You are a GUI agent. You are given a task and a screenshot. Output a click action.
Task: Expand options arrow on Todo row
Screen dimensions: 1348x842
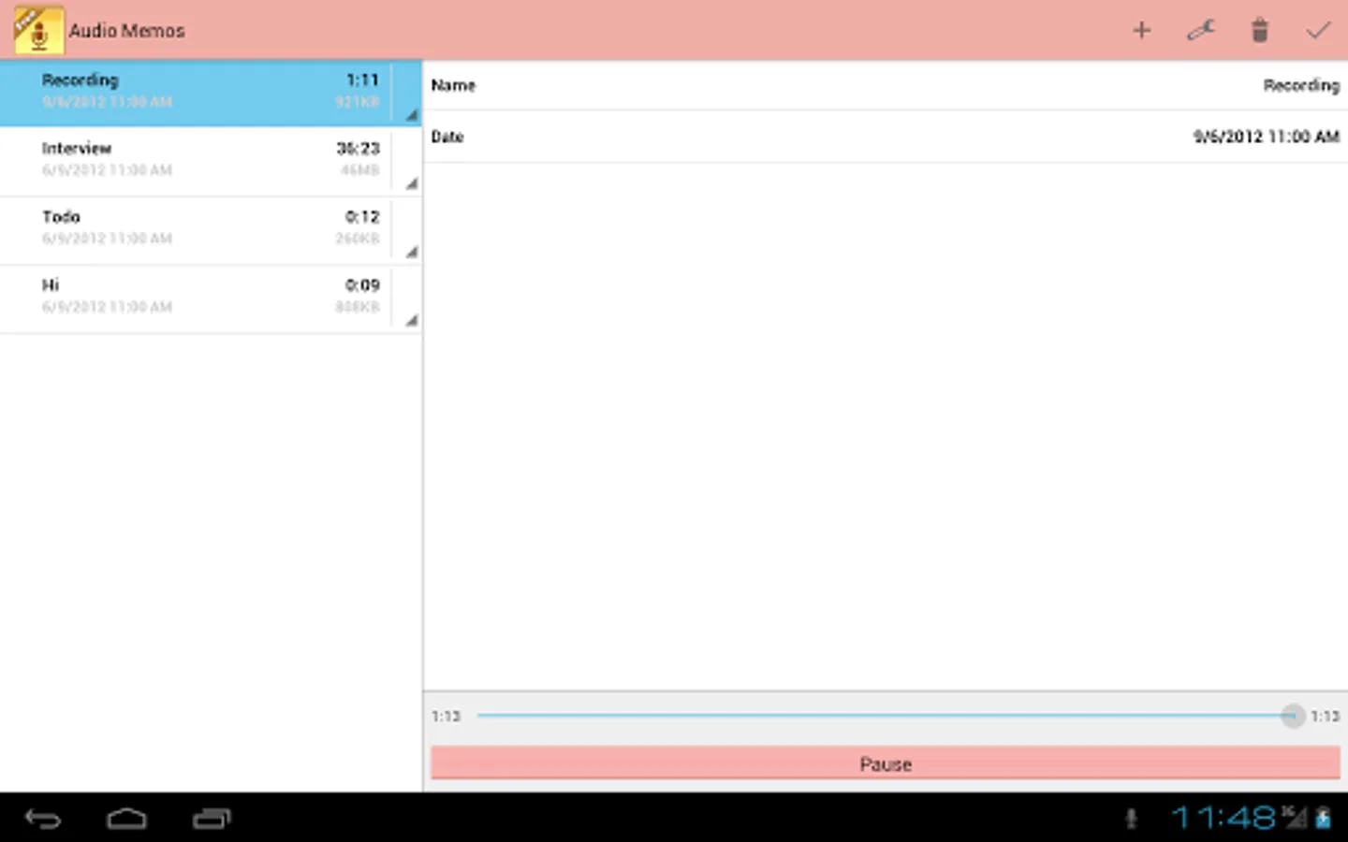[x=411, y=252]
